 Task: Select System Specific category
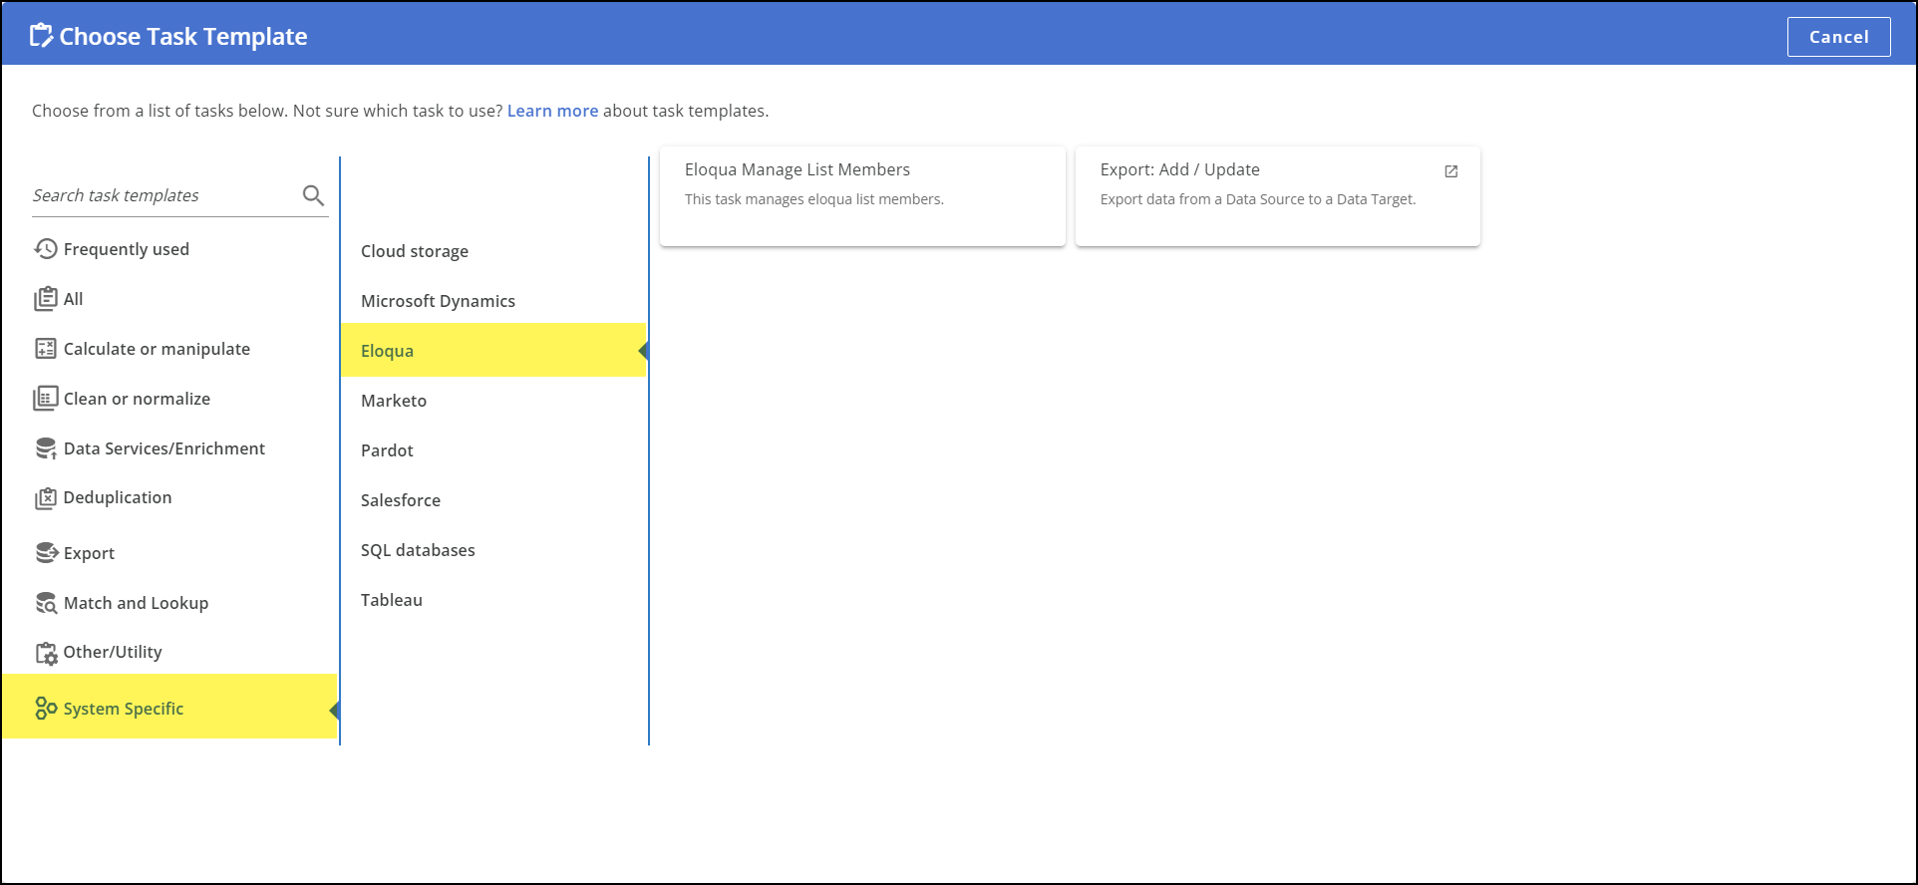click(x=169, y=707)
